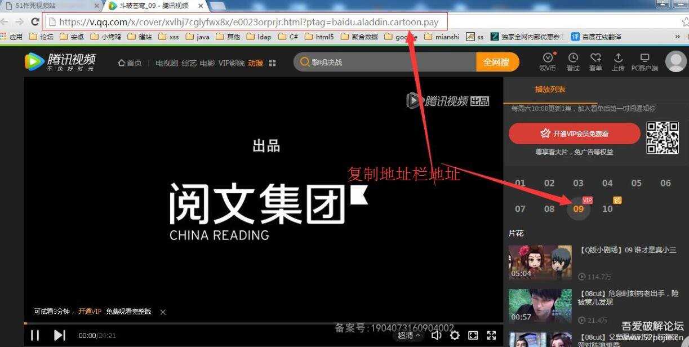
Task: Show more bookmarks overflow chevron
Action: tap(678, 37)
